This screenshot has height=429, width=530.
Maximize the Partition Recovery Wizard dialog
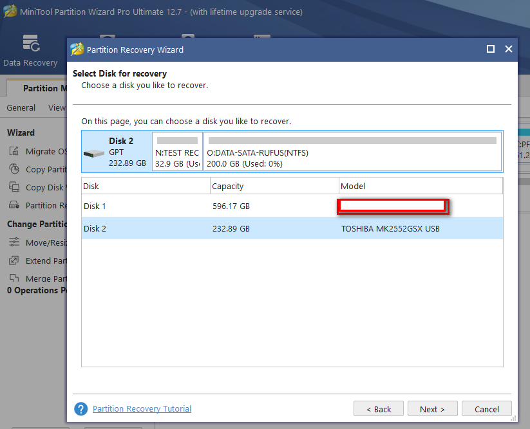click(x=491, y=49)
